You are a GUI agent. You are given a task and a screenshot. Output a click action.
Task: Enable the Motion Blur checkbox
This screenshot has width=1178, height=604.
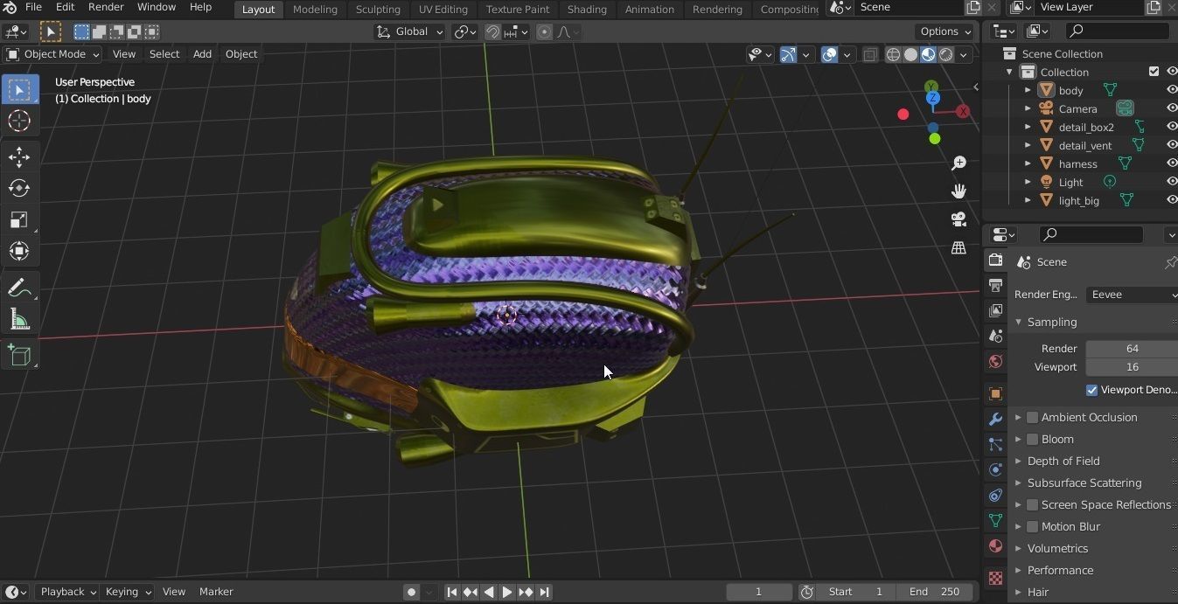tap(1032, 527)
